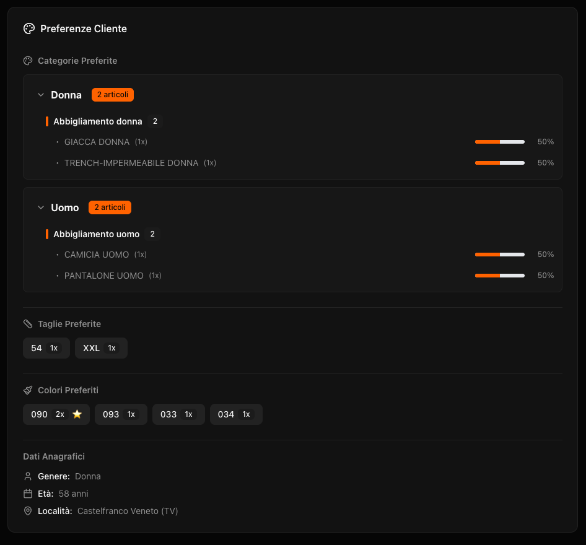Click the star icon on color 090
Viewport: 586px width, 545px height.
(x=77, y=414)
